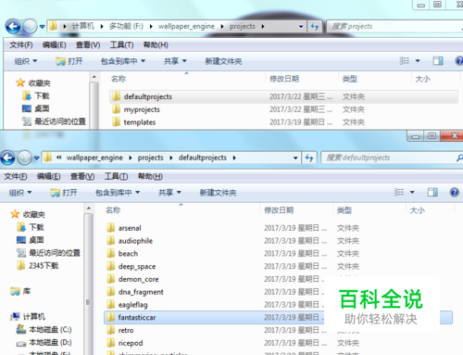Focus the 搜索 defaultprojects search box

[392, 158]
